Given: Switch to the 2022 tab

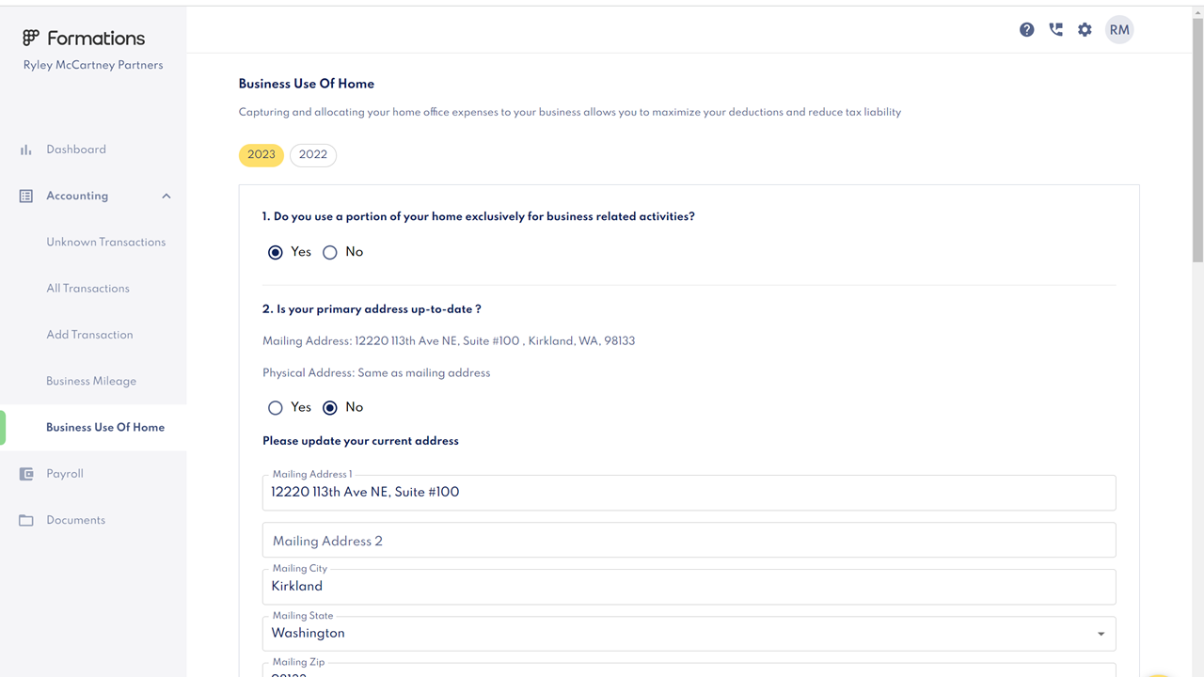Looking at the screenshot, I should pyautogui.click(x=312, y=154).
